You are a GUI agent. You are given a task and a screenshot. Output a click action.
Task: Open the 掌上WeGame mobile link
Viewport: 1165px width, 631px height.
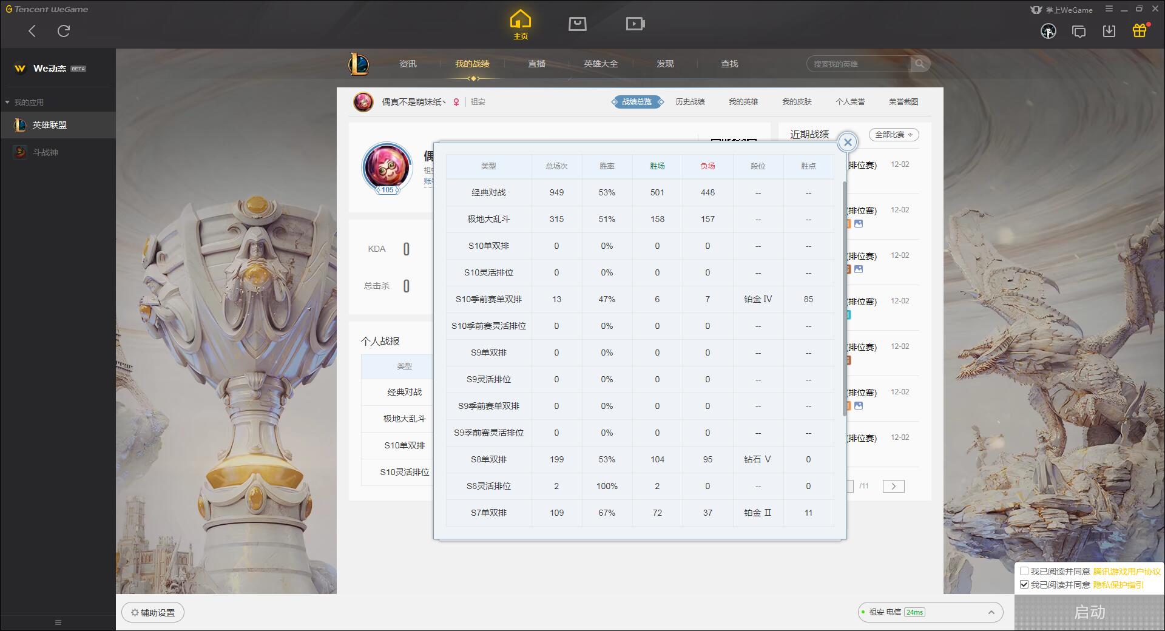tap(1061, 10)
